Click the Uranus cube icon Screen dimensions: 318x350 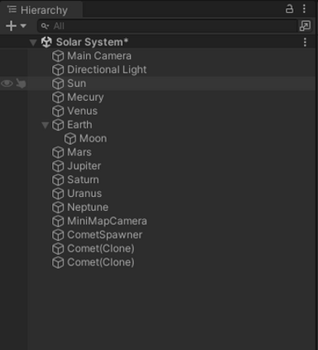[x=58, y=194]
